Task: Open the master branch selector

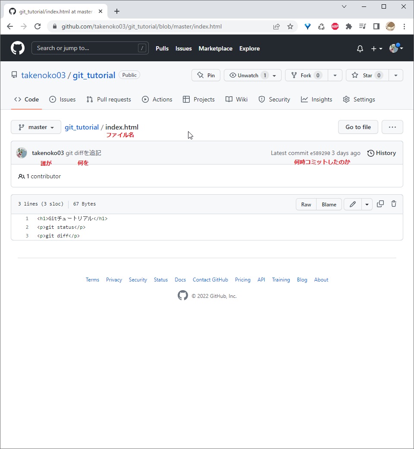Action: [x=36, y=127]
